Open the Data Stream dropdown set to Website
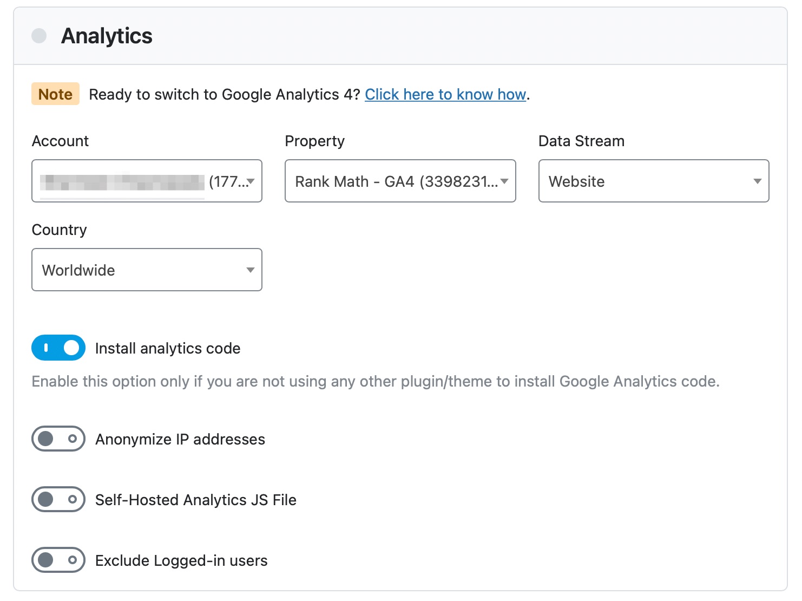This screenshot has width=802, height=601. (653, 181)
